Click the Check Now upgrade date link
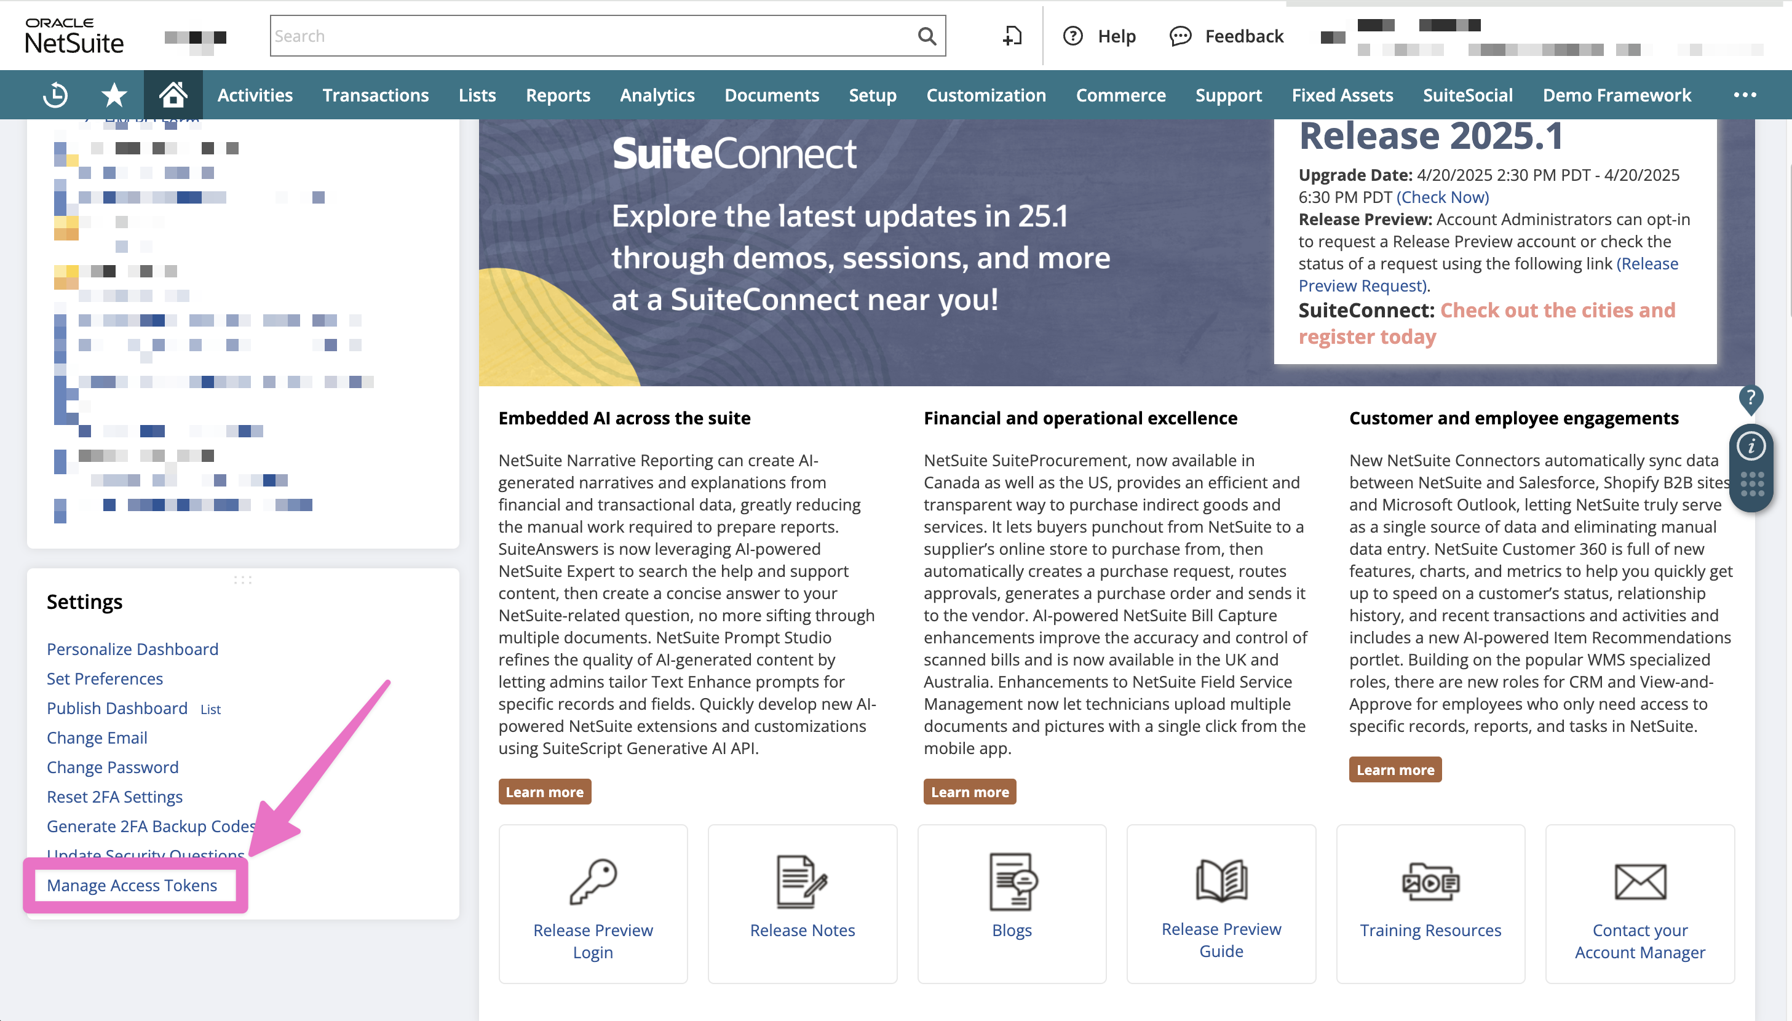 [1443, 197]
